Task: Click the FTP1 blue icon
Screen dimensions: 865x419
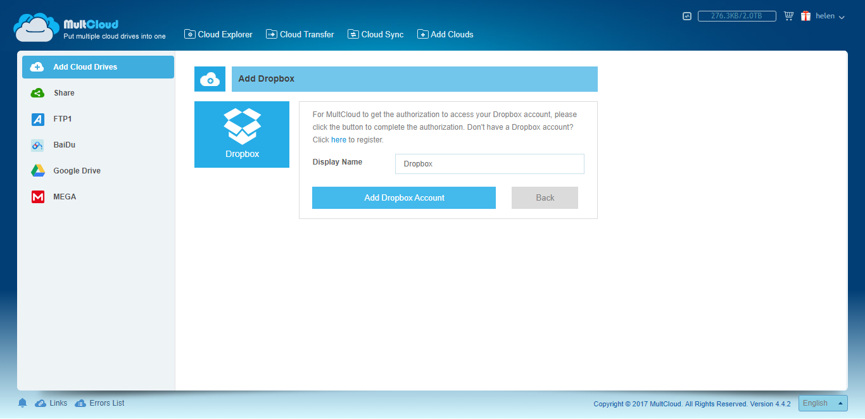Action: click(37, 119)
